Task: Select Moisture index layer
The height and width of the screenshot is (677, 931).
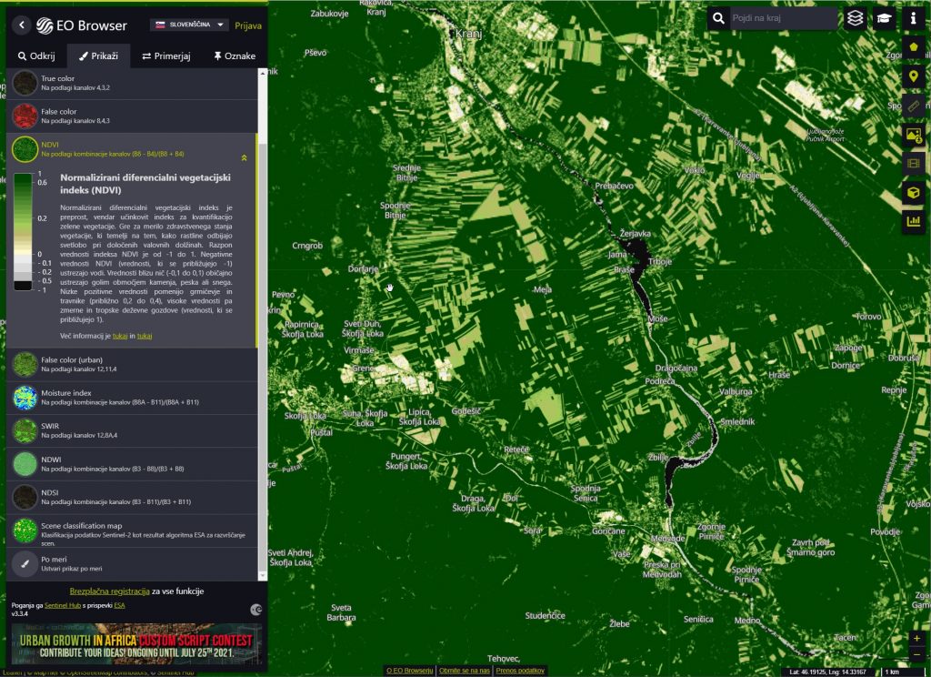Action: click(132, 398)
